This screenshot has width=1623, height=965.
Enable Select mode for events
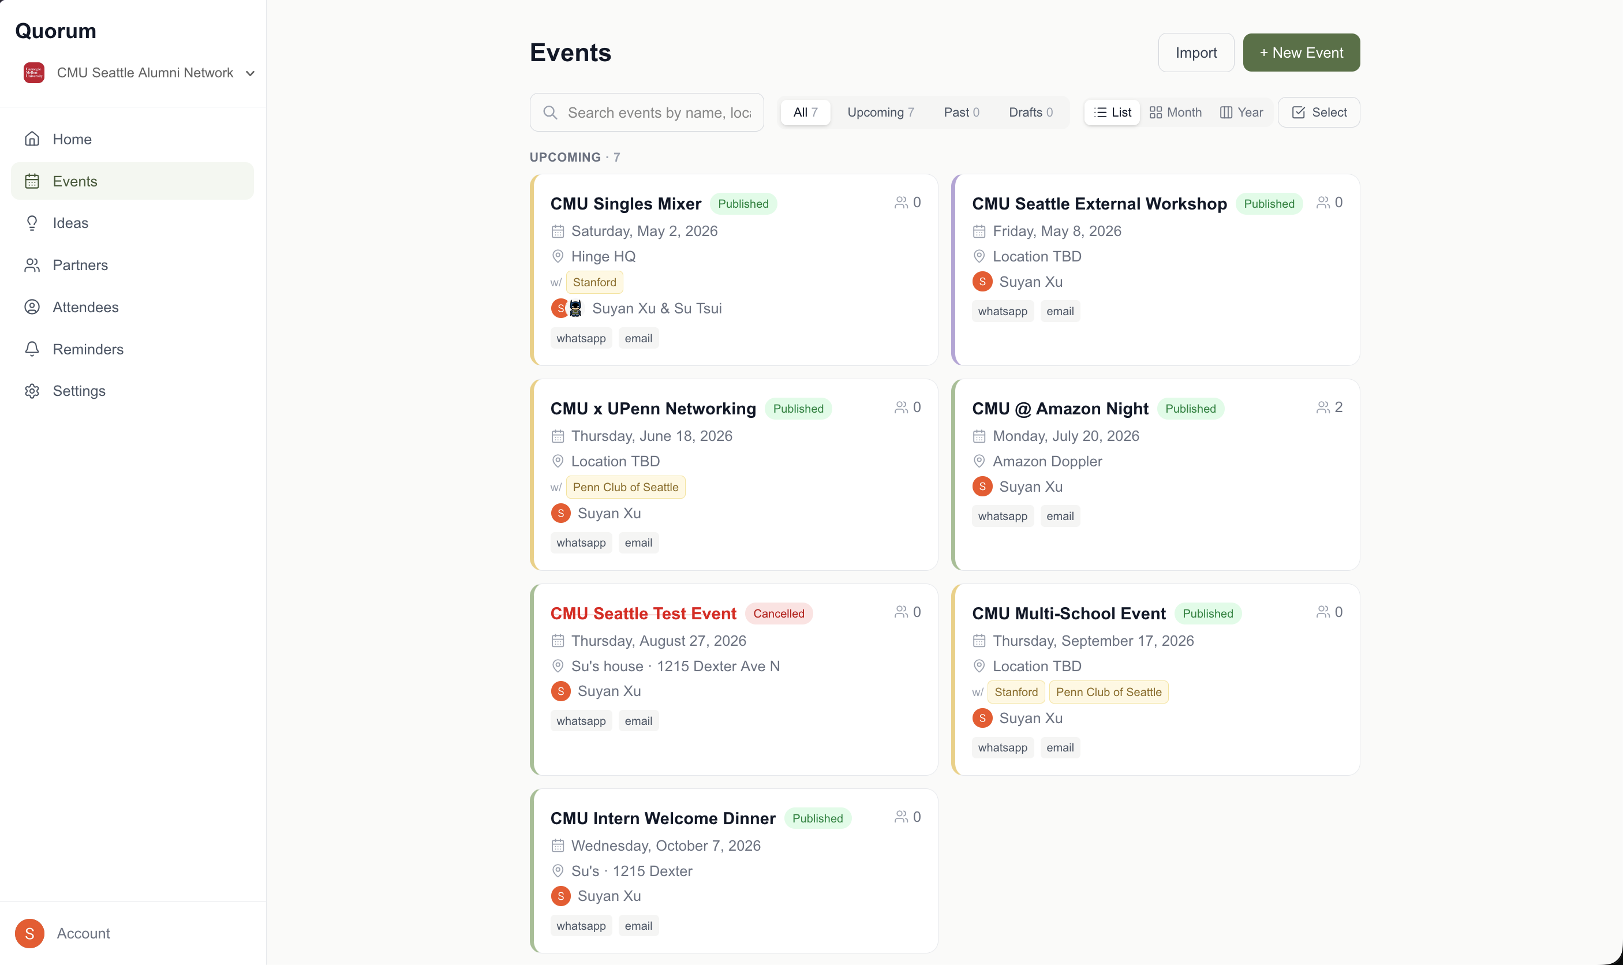(1318, 112)
